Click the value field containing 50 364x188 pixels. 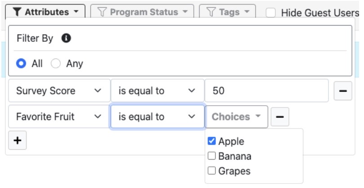[x=266, y=91]
